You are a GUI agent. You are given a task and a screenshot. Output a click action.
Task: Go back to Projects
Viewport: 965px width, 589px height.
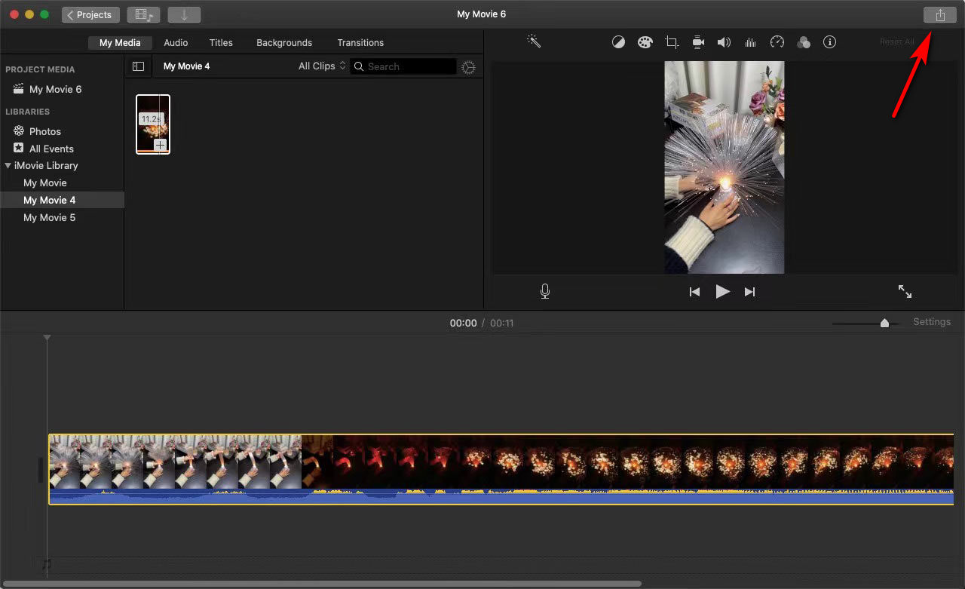click(x=90, y=15)
